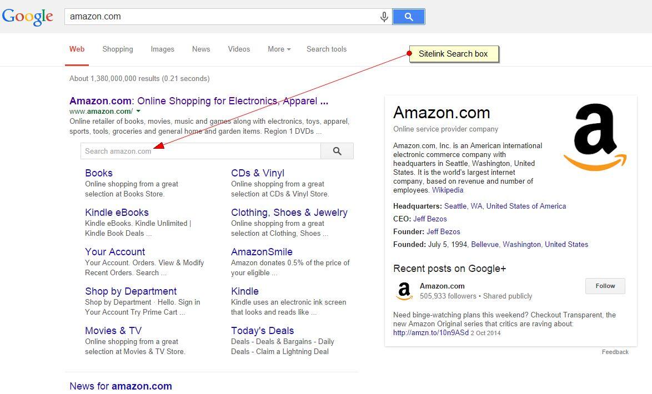Open the Amazon.com Google+ profile icon
Screen dimensions: 652x394
click(404, 291)
